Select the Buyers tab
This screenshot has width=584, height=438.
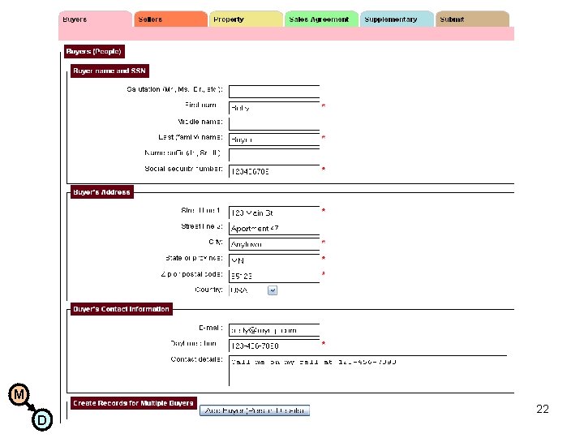coord(96,19)
